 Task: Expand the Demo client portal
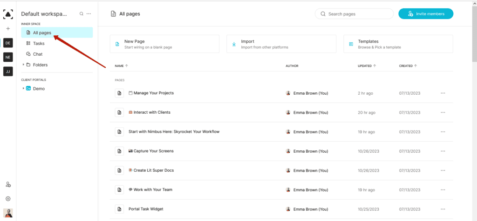[24, 88]
